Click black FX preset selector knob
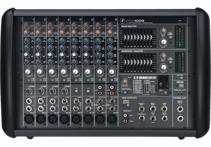The image size is (211, 147). click(166, 86)
